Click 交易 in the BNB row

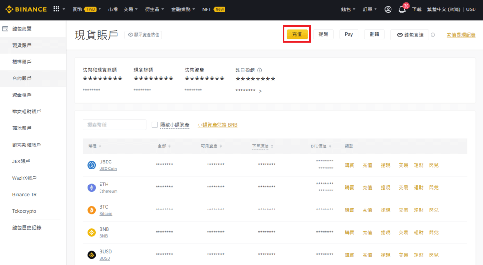pyautogui.click(x=403, y=233)
